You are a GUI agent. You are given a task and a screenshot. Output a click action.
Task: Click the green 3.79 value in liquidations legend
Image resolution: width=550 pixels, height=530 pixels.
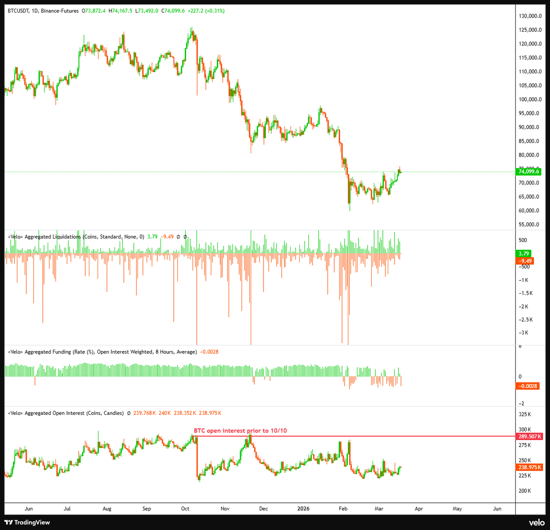pyautogui.click(x=153, y=237)
